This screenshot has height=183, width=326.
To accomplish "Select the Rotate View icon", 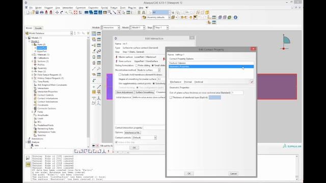I will pos(62,13).
